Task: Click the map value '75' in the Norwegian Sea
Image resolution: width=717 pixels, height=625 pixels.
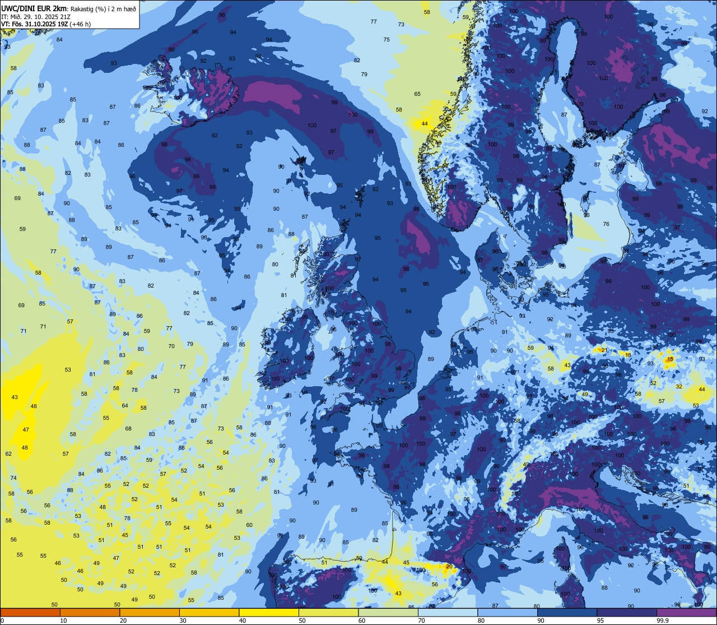Action: tap(387, 39)
